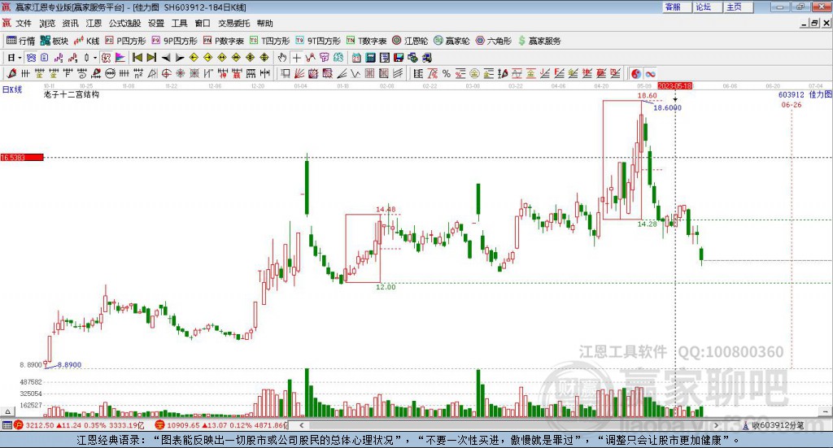833x448 pixels.
Task: Open the 9P四方形 tool
Action: click(x=174, y=41)
